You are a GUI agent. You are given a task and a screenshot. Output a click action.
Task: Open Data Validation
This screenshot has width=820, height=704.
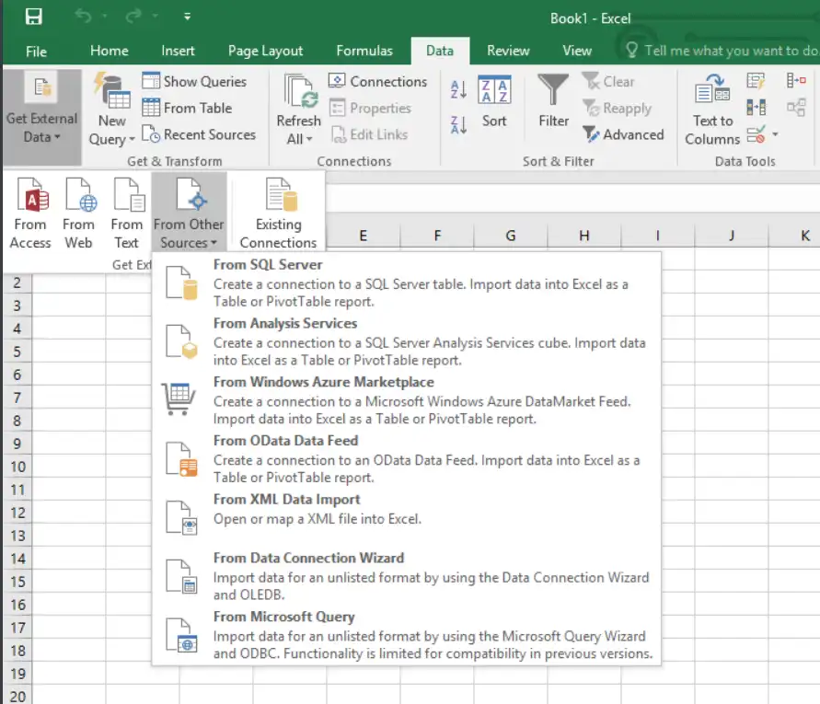tap(755, 135)
